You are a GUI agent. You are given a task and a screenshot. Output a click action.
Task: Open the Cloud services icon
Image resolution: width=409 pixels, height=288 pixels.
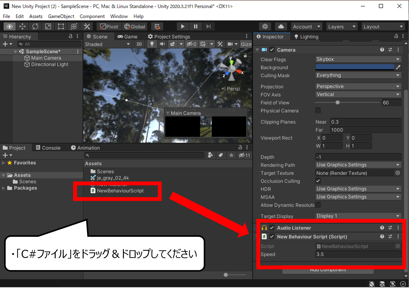281,27
